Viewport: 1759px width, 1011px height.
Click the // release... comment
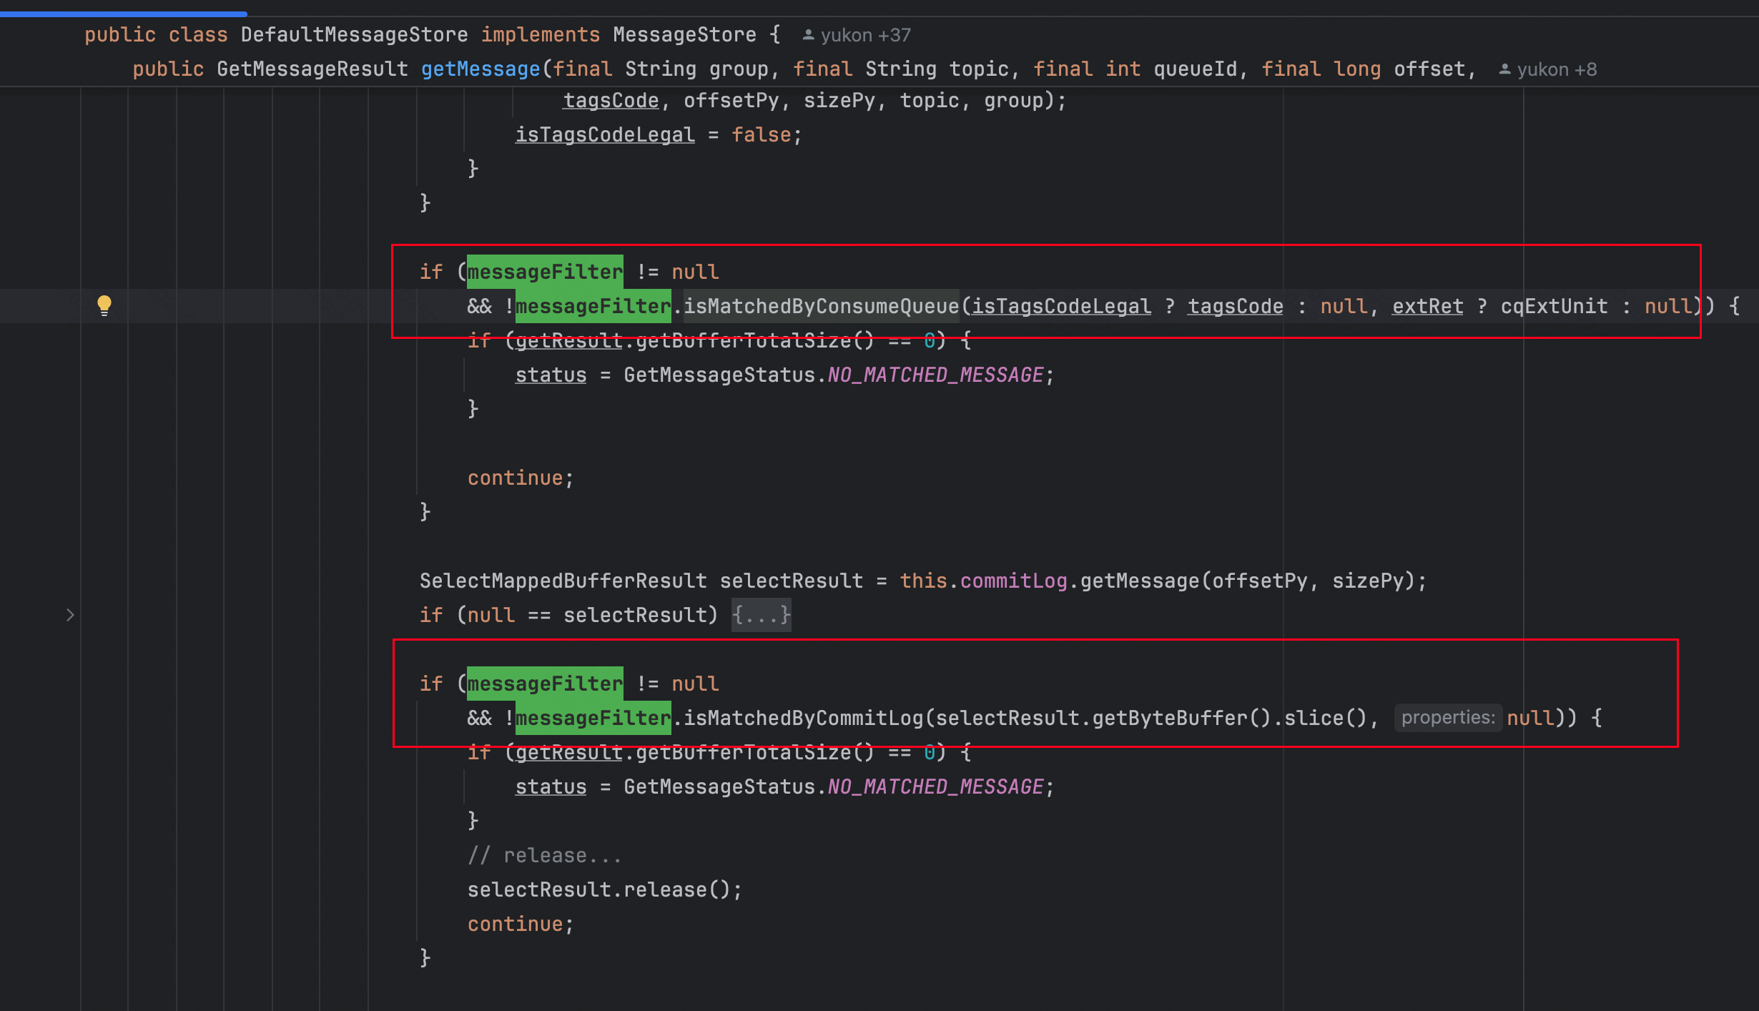(x=543, y=856)
